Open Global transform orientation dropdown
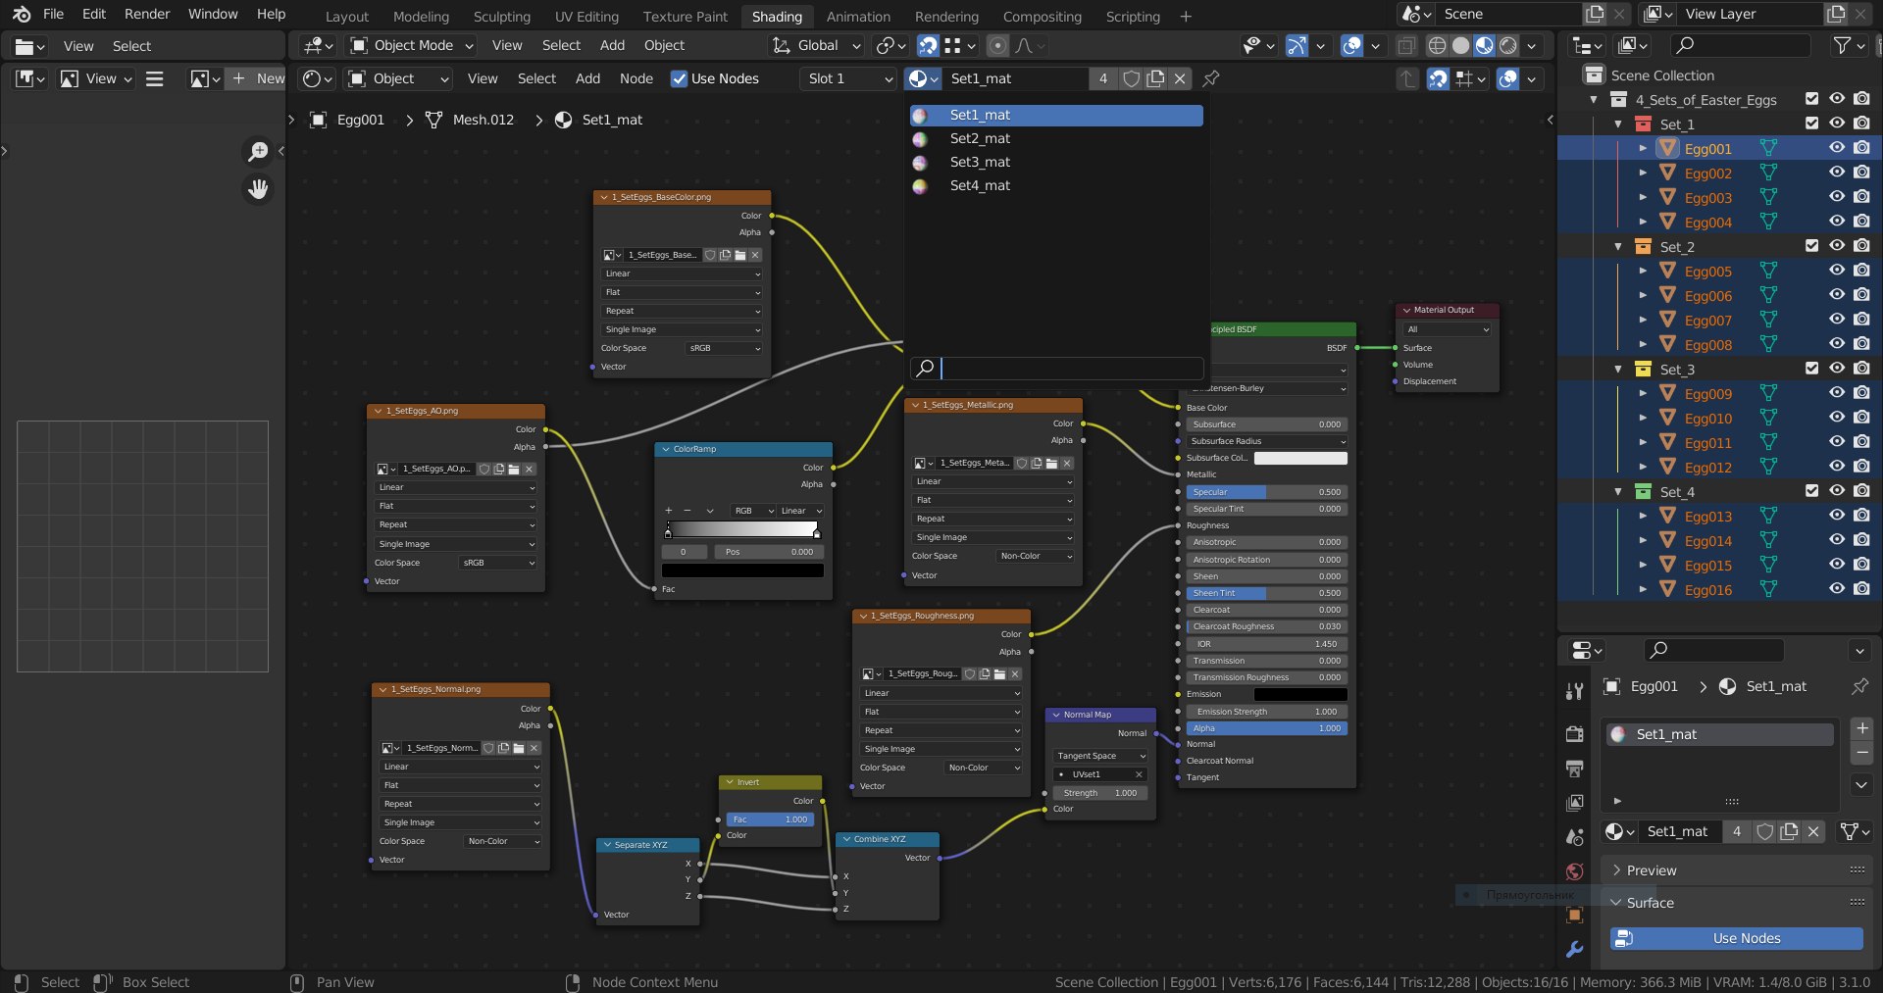Image resolution: width=1883 pixels, height=993 pixels. click(816, 45)
